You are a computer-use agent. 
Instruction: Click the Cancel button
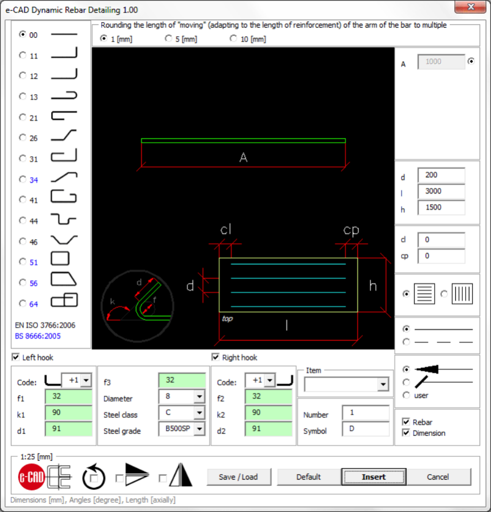coord(438,477)
